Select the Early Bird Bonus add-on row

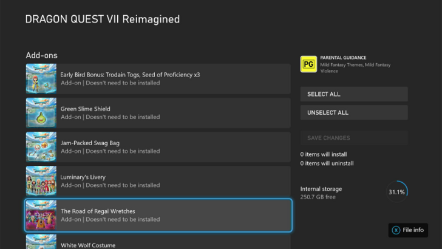173,79
